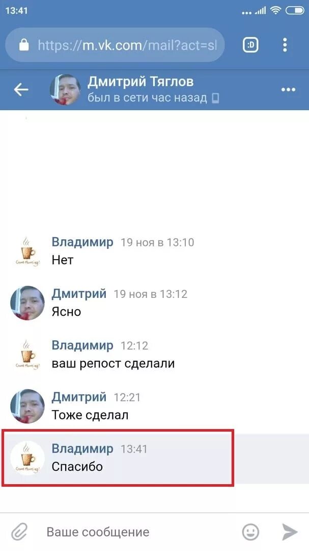Tap the battery indicator in status bar
The image size is (309, 551).
[x=295, y=11]
